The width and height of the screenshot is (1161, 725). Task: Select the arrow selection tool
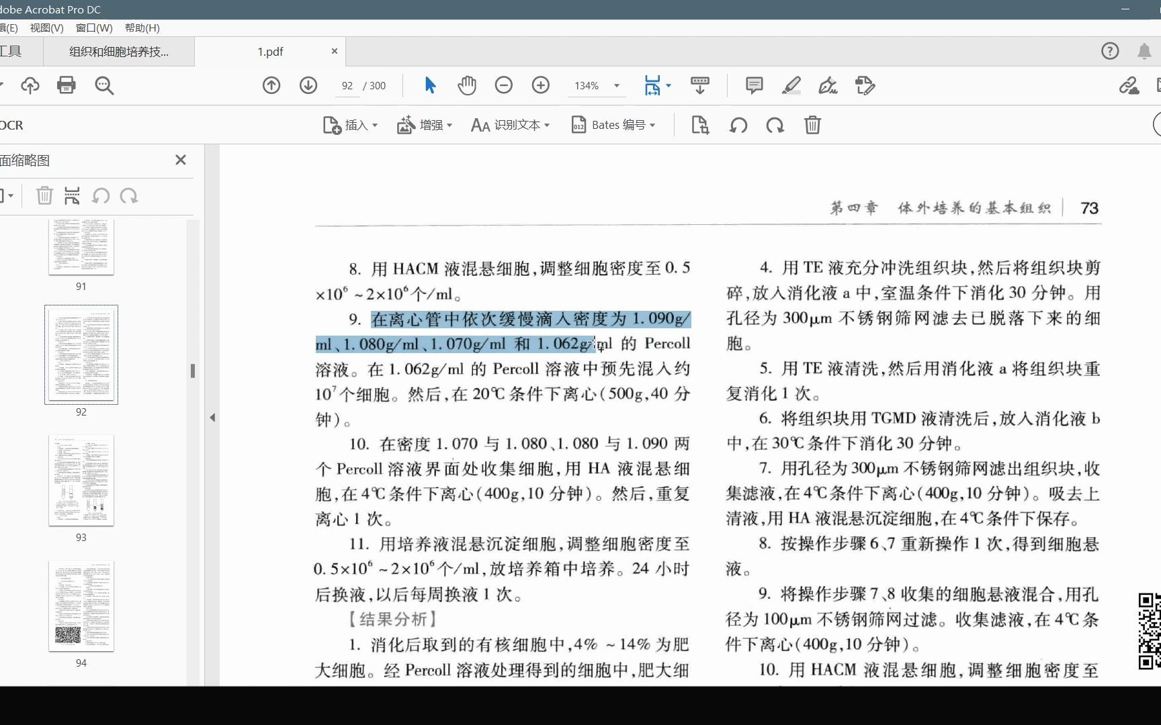(x=429, y=85)
